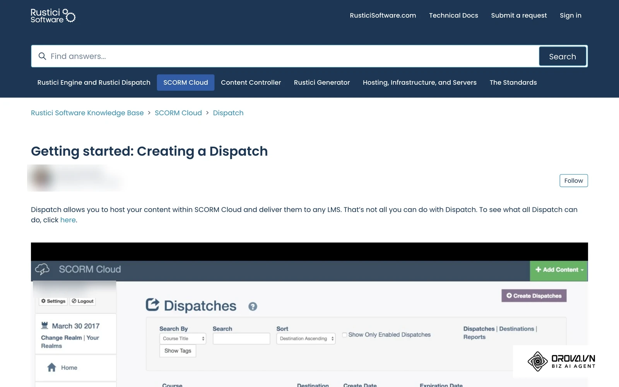This screenshot has height=387, width=619.
Task: Click the Search button
Action: pyautogui.click(x=563, y=57)
